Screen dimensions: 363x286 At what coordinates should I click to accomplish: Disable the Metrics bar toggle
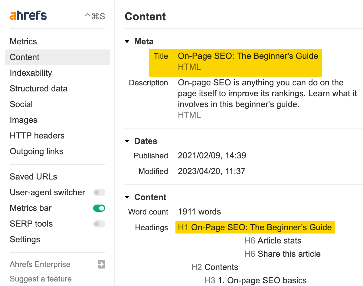(99, 208)
